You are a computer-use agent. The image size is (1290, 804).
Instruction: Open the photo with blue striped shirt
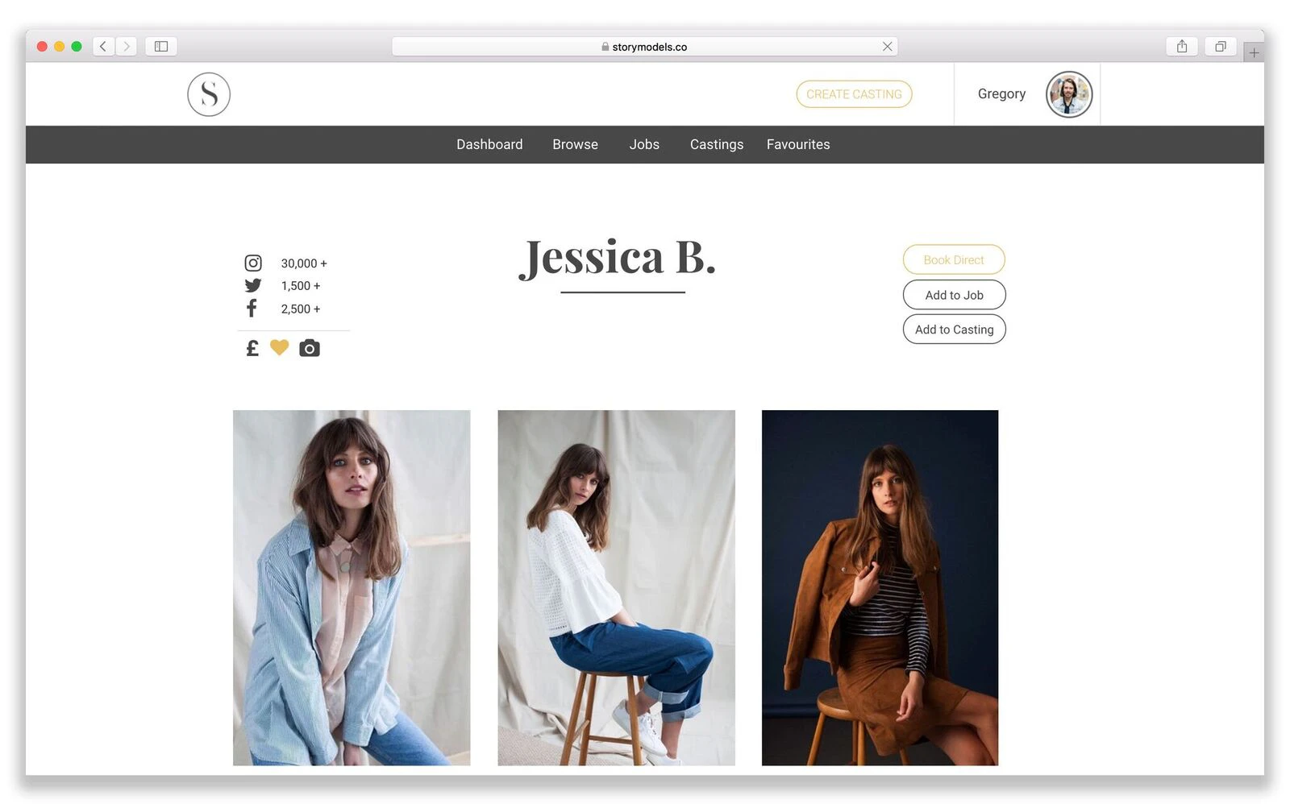(x=352, y=587)
